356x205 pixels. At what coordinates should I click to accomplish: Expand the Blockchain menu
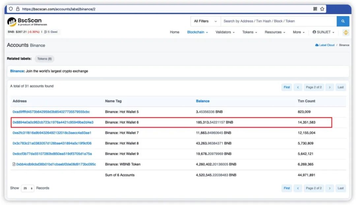pyautogui.click(x=197, y=32)
